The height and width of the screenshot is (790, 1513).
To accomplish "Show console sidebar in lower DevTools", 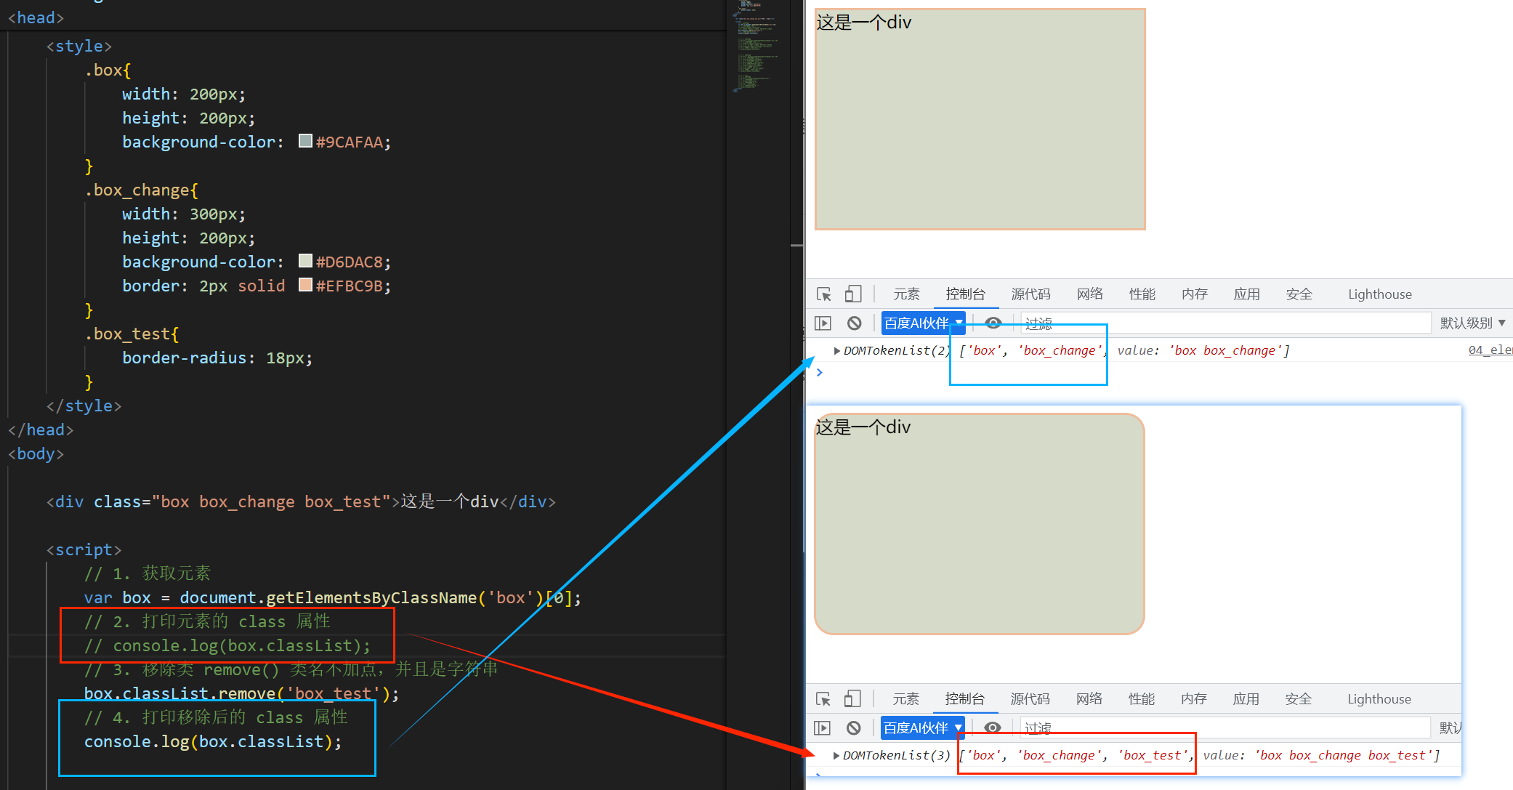I will pos(822,727).
